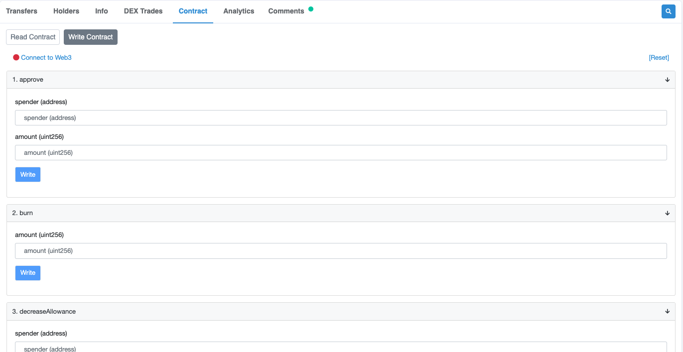Collapse the approve section with its arrow

click(667, 80)
